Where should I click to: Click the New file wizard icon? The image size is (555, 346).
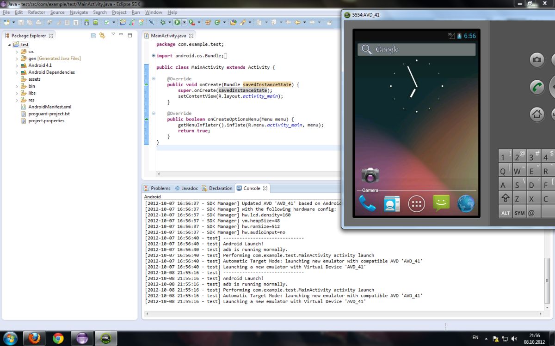click(x=6, y=22)
